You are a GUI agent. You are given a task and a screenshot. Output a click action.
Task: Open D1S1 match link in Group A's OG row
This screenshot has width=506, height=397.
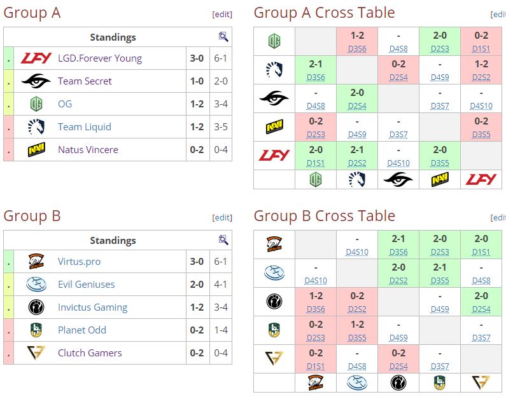point(481,48)
